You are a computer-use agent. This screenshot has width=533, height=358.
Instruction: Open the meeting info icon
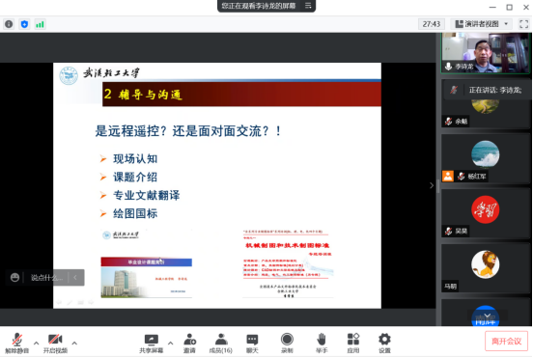pyautogui.click(x=9, y=24)
